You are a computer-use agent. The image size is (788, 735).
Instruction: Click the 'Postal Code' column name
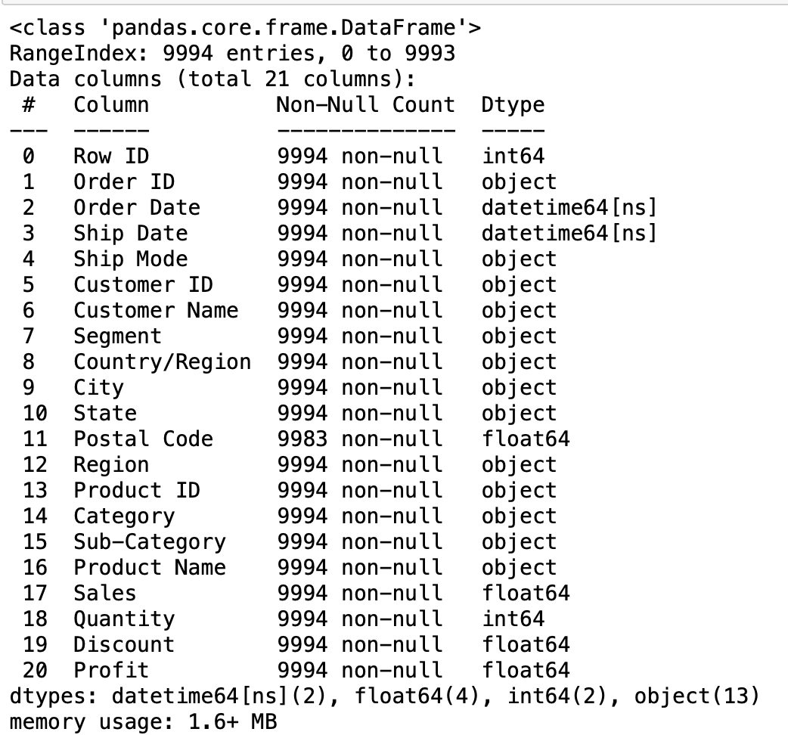pos(143,439)
